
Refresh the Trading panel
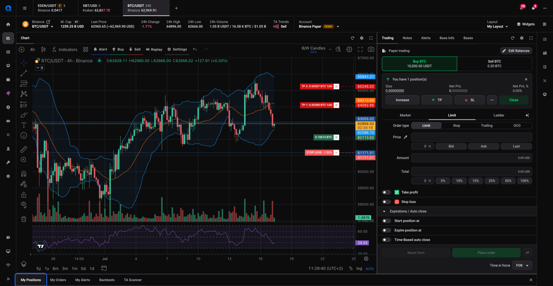coord(513,38)
